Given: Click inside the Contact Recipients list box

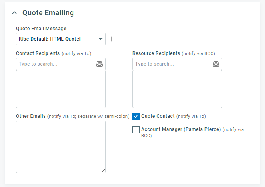Looking at the screenshot, I should tap(61, 89).
